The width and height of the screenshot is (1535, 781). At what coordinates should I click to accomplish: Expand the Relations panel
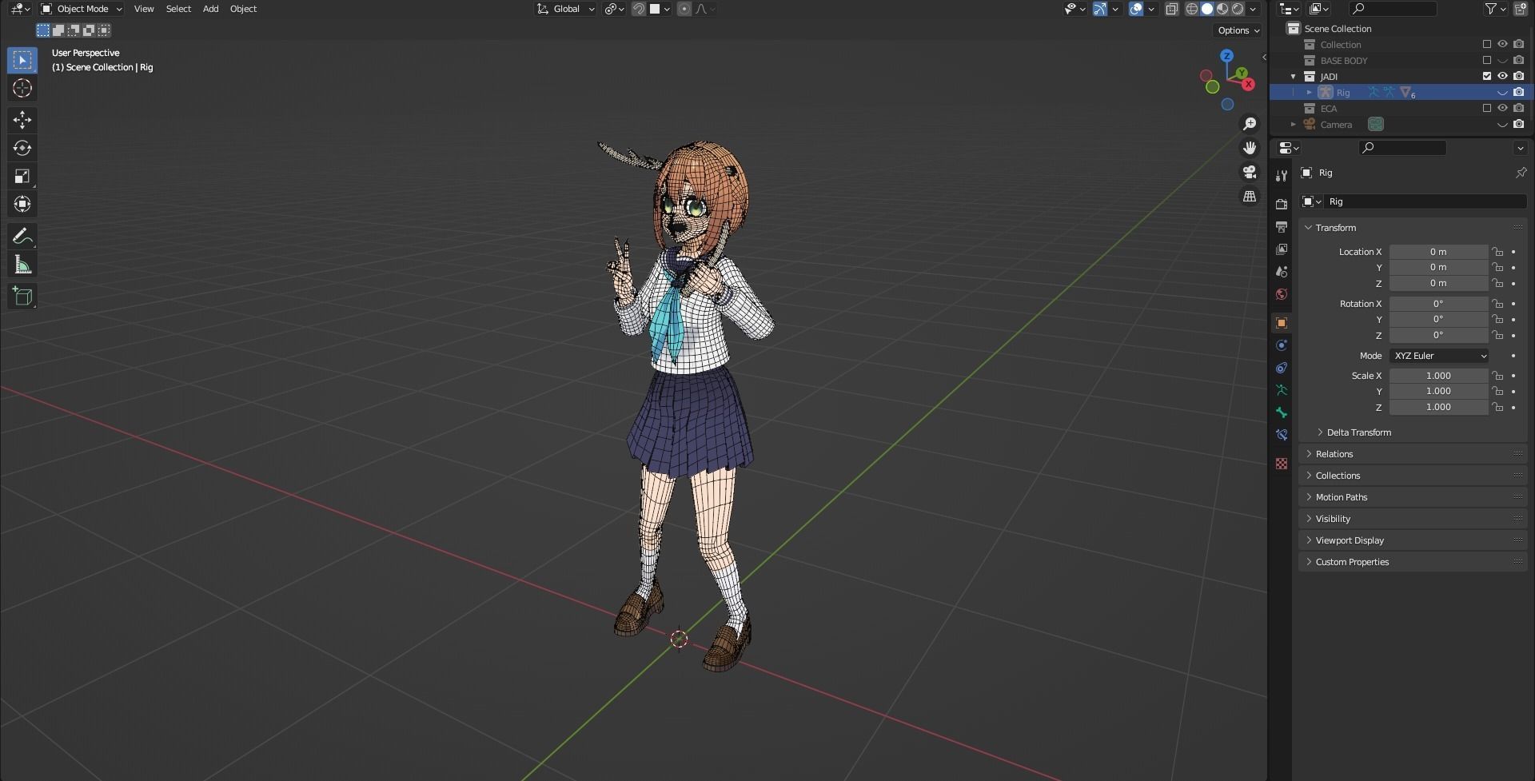click(x=1413, y=454)
